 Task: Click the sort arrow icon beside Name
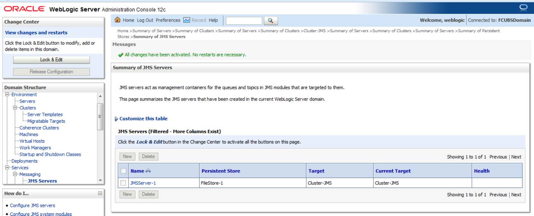point(149,171)
